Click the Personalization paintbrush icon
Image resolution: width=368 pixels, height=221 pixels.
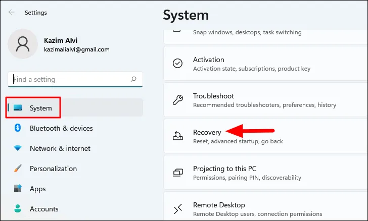(x=18, y=169)
